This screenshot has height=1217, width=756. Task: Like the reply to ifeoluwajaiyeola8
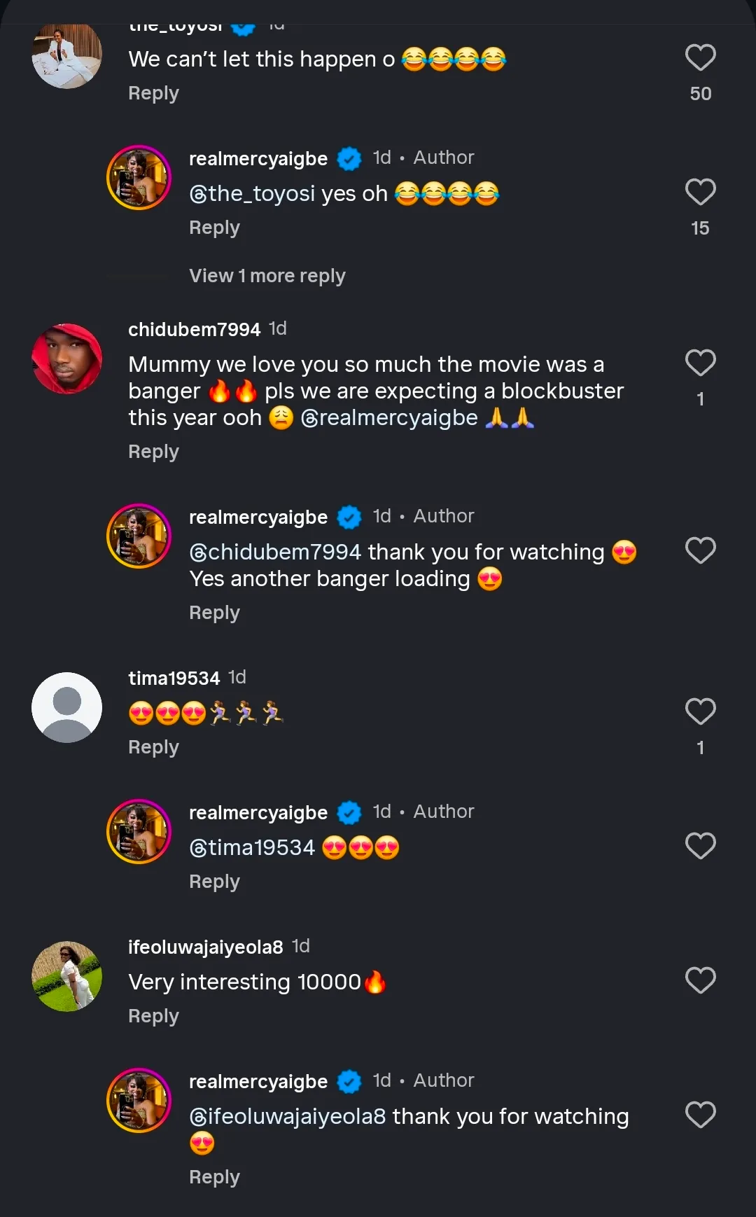pyautogui.click(x=700, y=1115)
